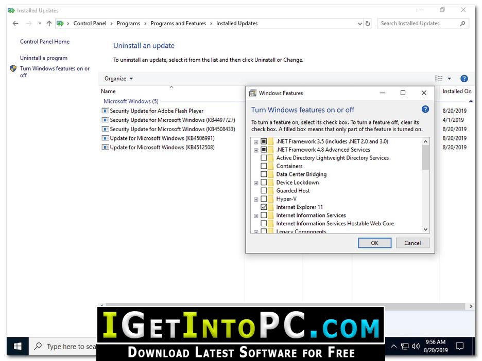
Task: Click the horizontal scrollbar right arrow
Action: 471,306
